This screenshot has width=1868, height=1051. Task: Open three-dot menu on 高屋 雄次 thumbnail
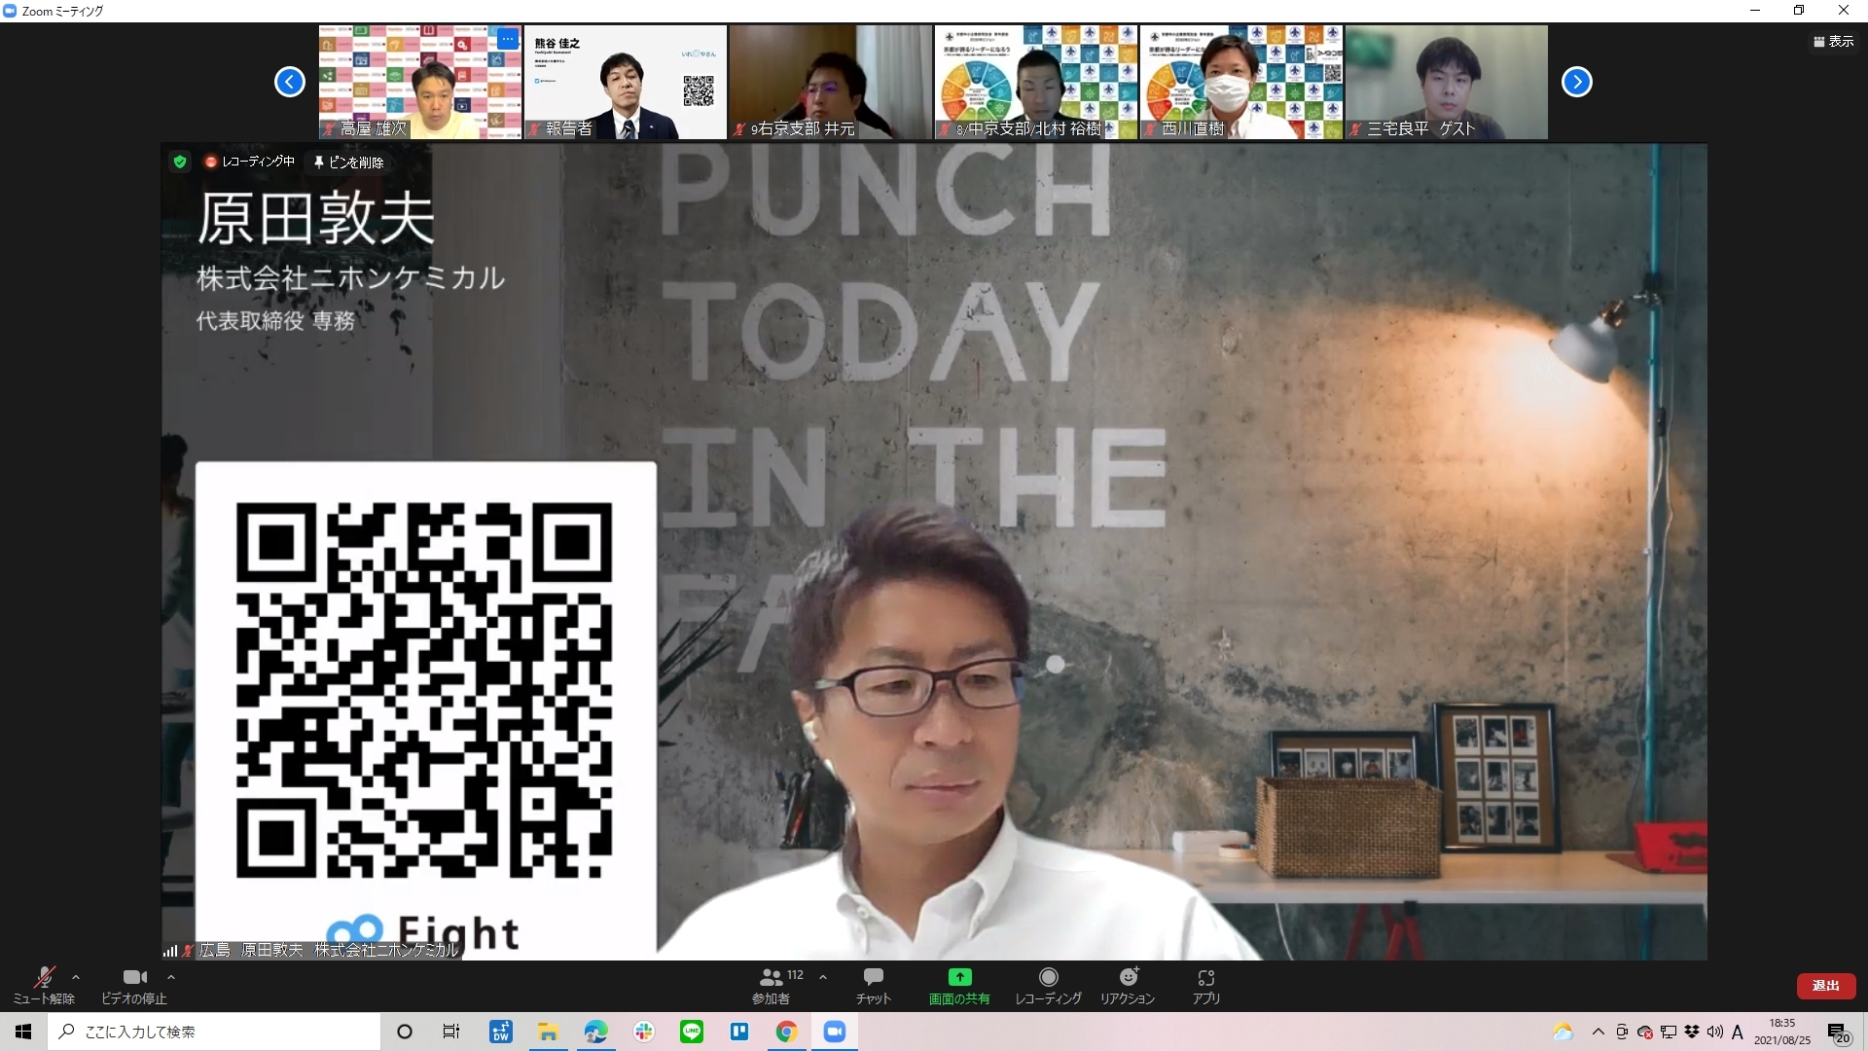[x=508, y=39]
